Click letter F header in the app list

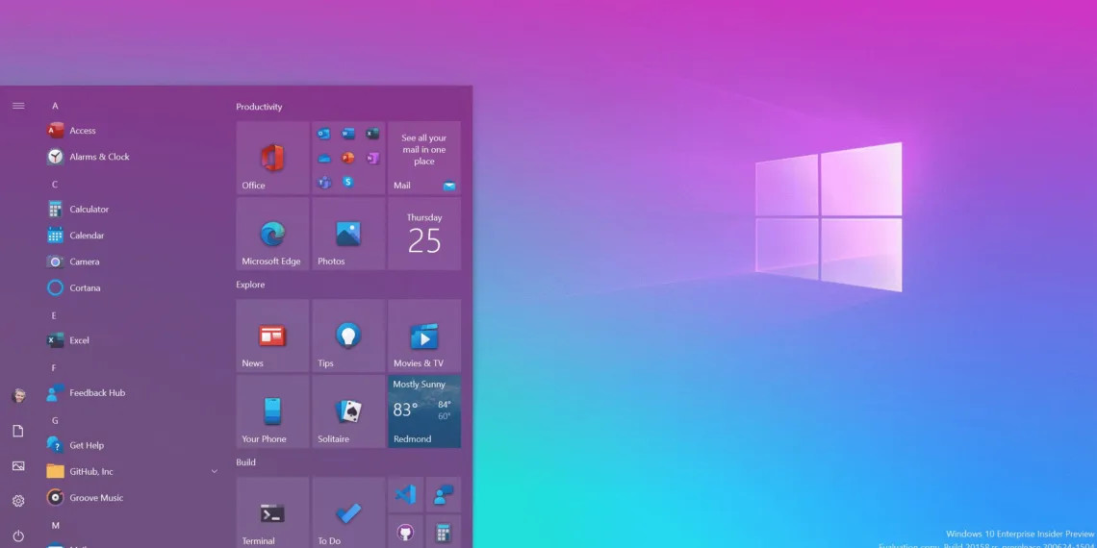[x=54, y=367]
